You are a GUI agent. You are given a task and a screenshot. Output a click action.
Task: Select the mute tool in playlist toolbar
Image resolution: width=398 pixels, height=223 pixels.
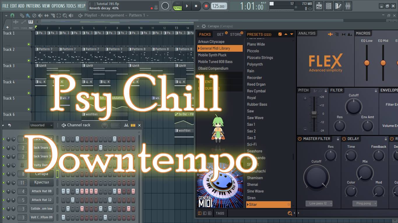pos(40,15)
